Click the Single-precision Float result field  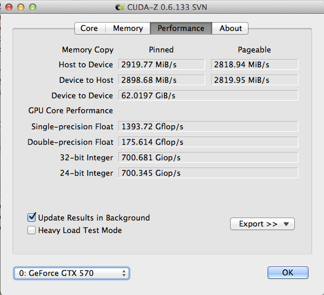point(208,126)
